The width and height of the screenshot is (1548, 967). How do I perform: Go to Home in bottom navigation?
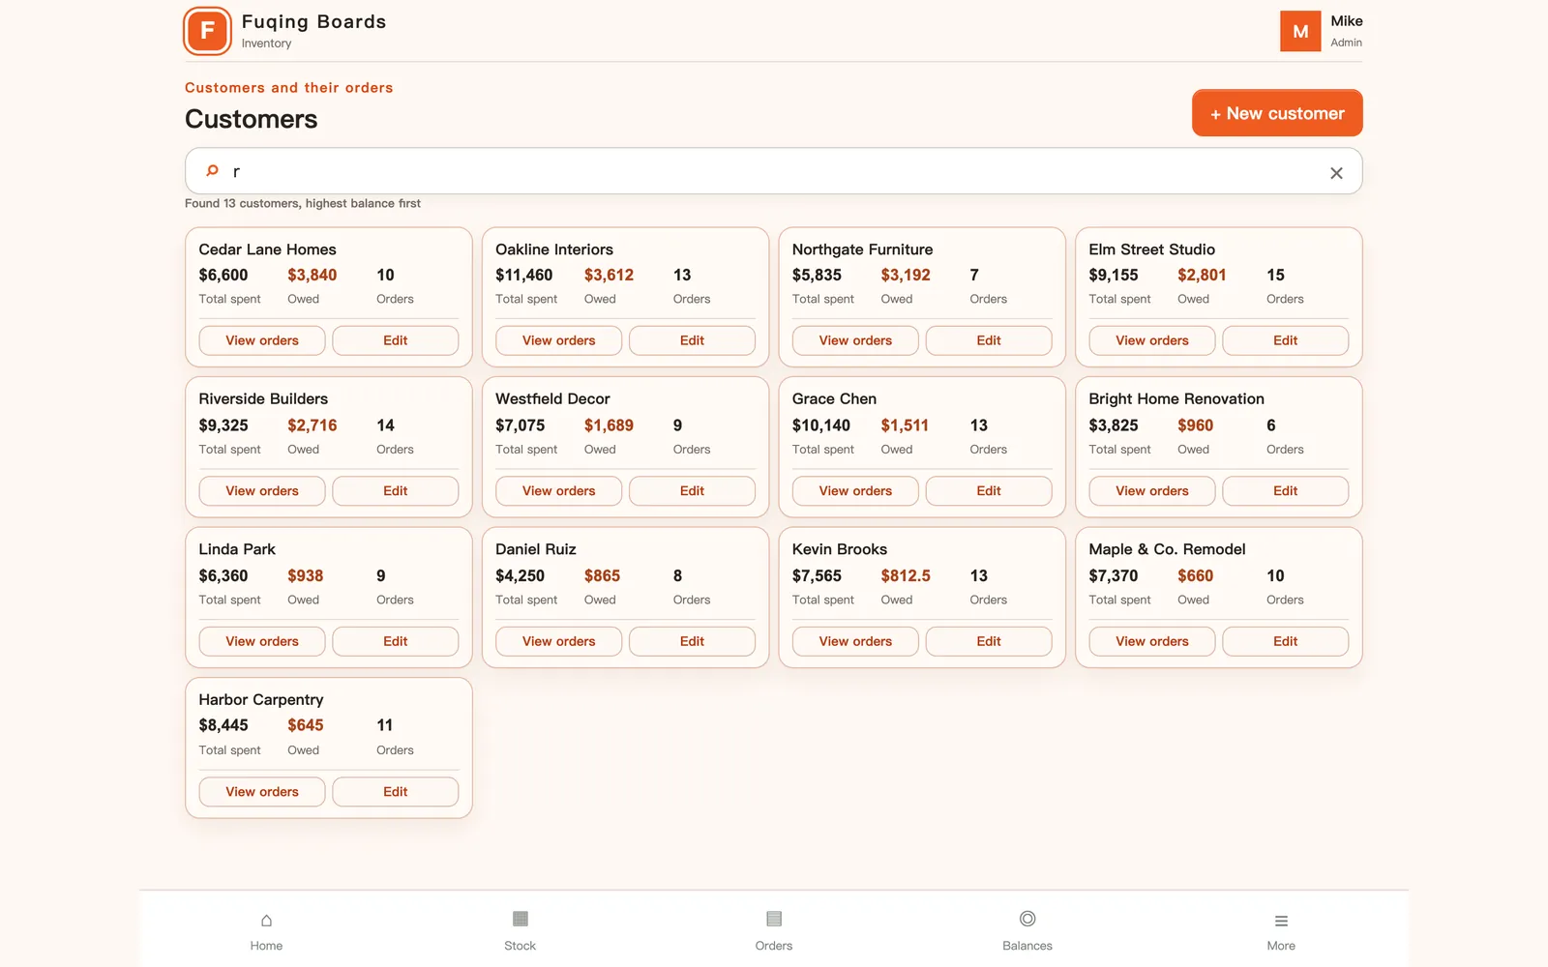point(266,931)
